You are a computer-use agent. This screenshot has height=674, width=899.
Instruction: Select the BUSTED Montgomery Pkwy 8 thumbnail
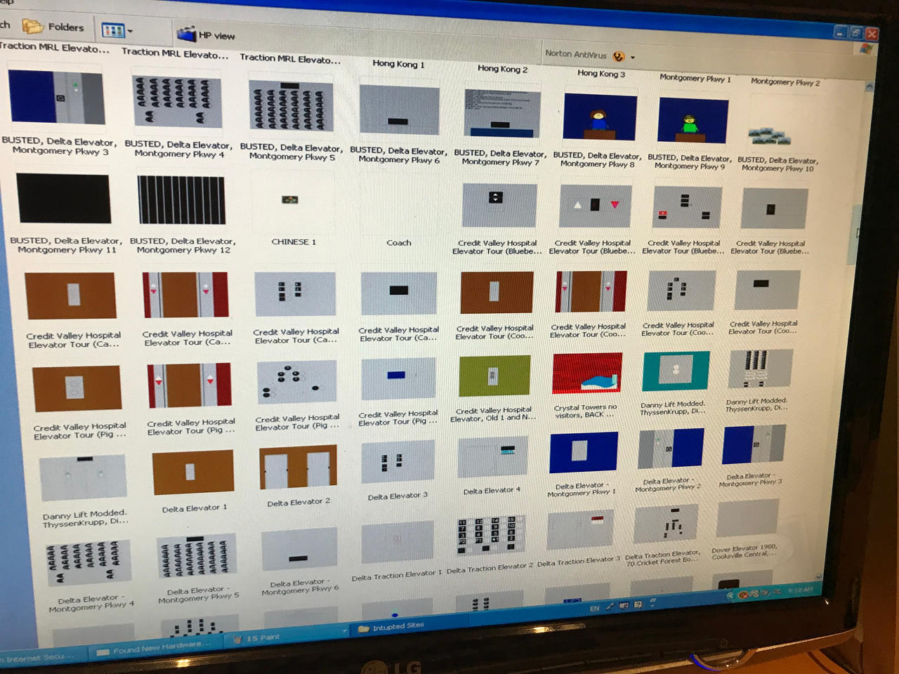click(600, 117)
